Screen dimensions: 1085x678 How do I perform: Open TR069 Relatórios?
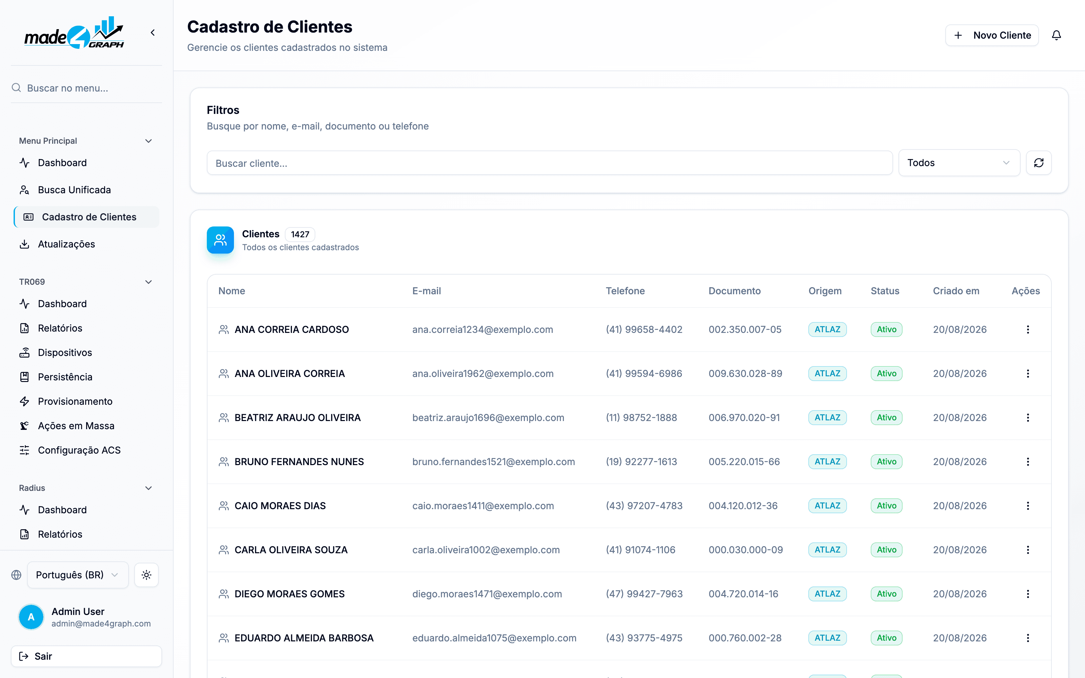(86, 328)
